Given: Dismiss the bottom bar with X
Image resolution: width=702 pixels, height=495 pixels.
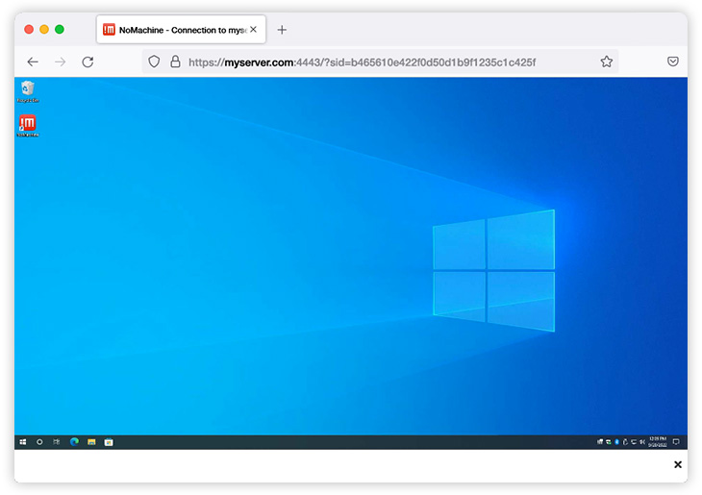Looking at the screenshot, I should pos(678,464).
